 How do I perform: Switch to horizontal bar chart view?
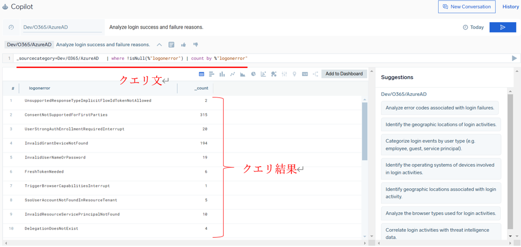click(x=211, y=74)
